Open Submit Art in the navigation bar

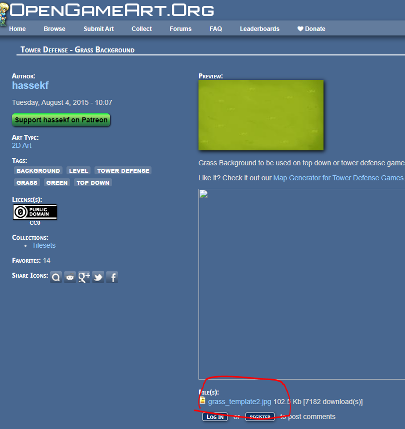click(98, 29)
